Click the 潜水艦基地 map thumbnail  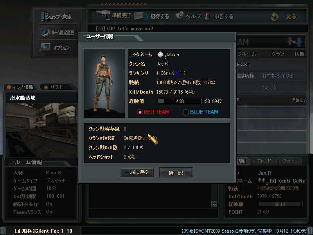pyautogui.click(x=42, y=130)
